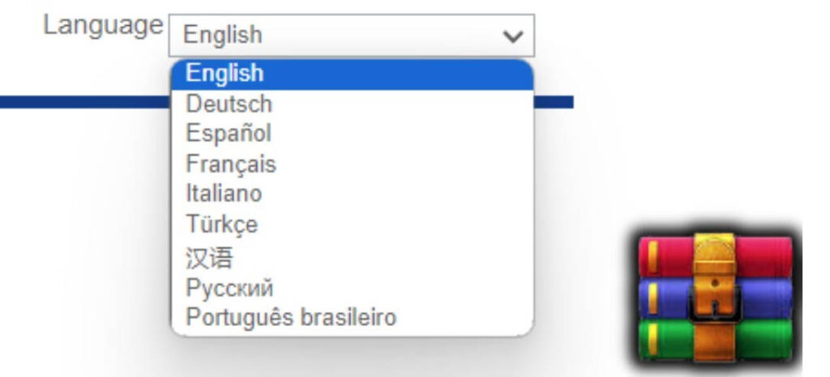
Task: Switch language to Français
Action: (231, 164)
